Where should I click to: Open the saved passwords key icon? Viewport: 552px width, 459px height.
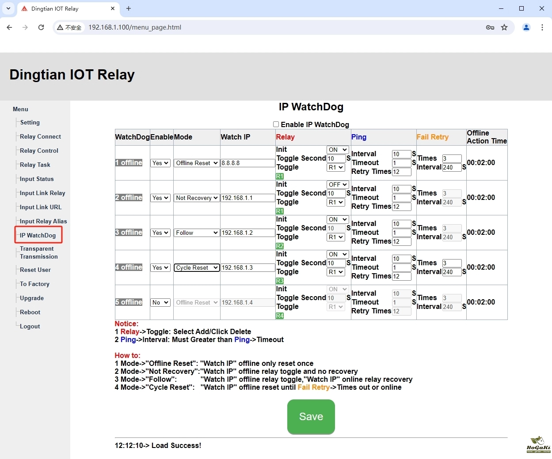(x=490, y=27)
